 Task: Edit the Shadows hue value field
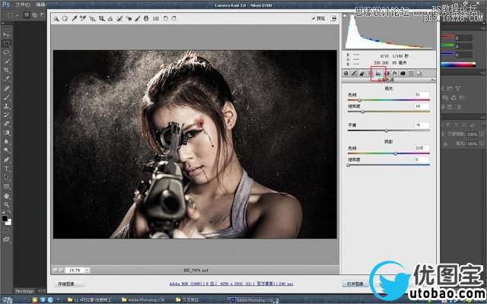422,148
